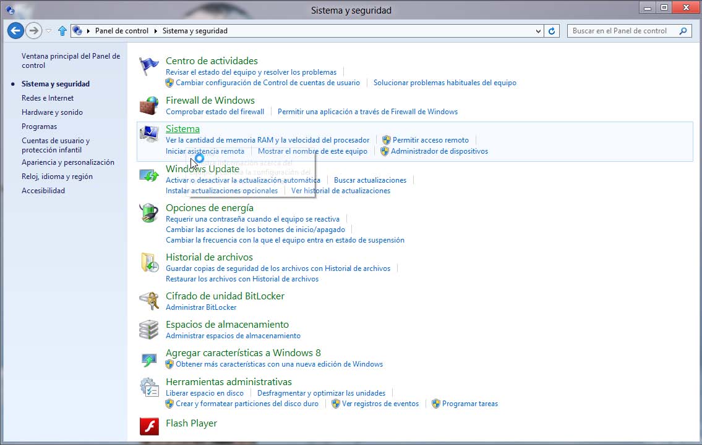Click the Historial de archivos folder icon
Screen dimensions: 702x445
[149, 262]
